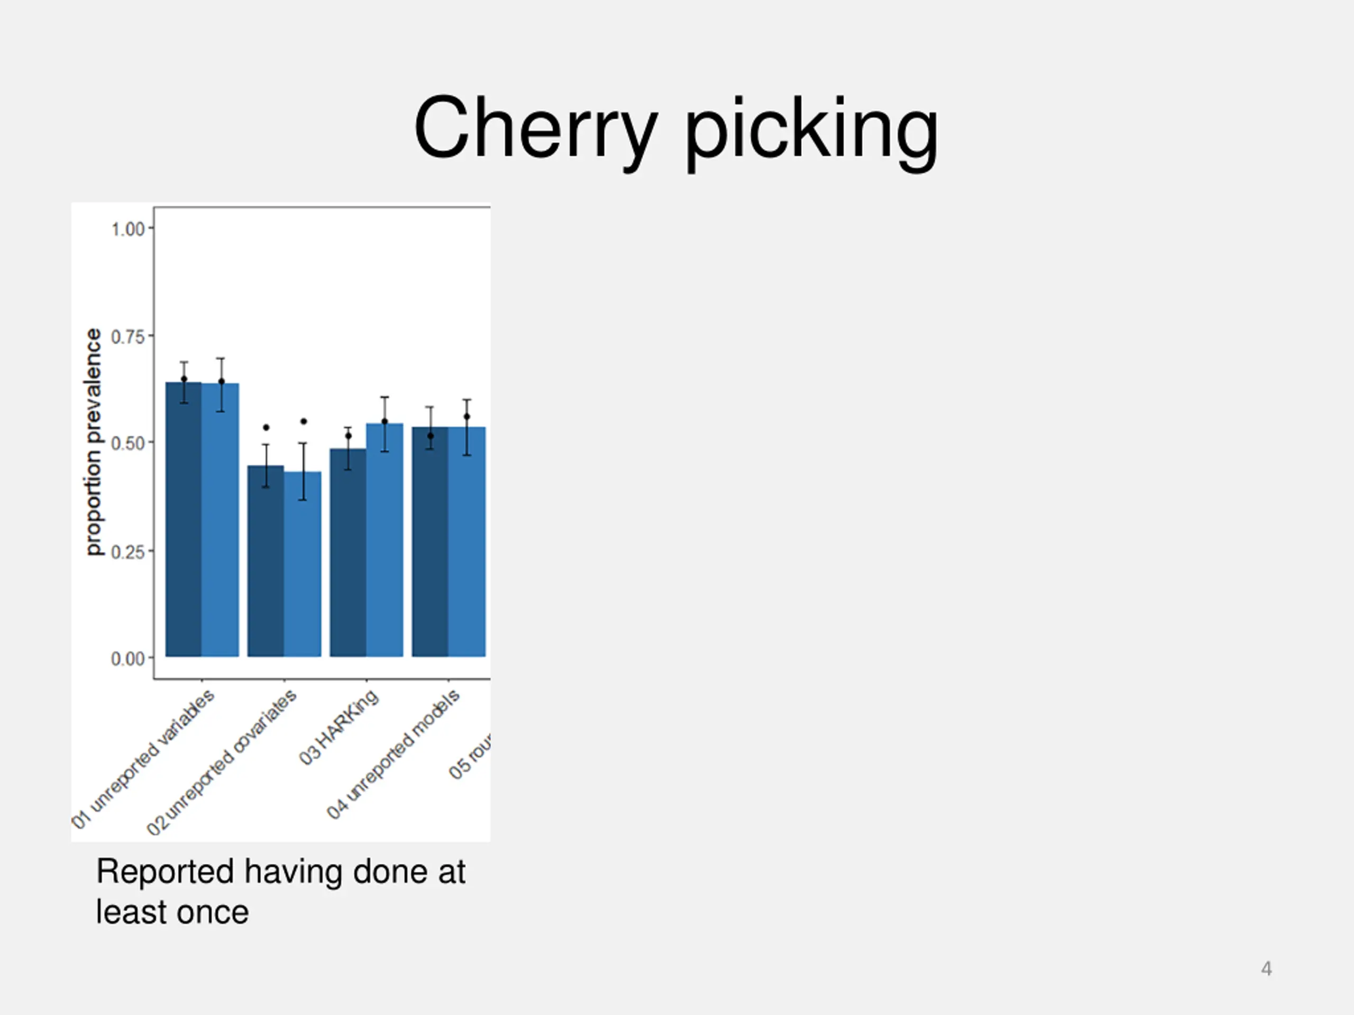The image size is (1354, 1015).
Task: Click slide number 4 in the corner
Action: tap(1267, 968)
